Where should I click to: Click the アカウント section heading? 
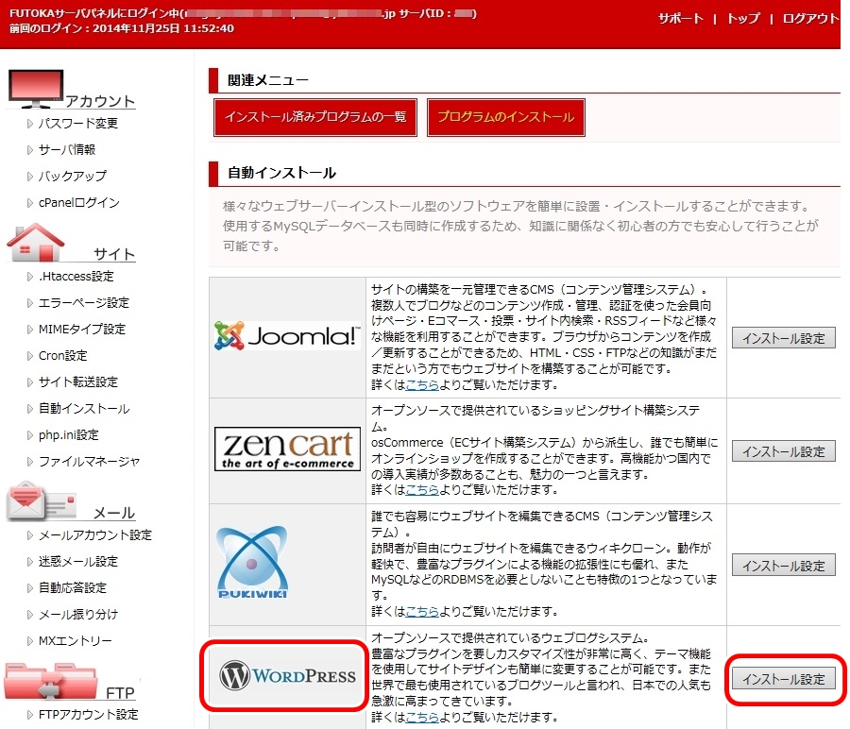(100, 101)
